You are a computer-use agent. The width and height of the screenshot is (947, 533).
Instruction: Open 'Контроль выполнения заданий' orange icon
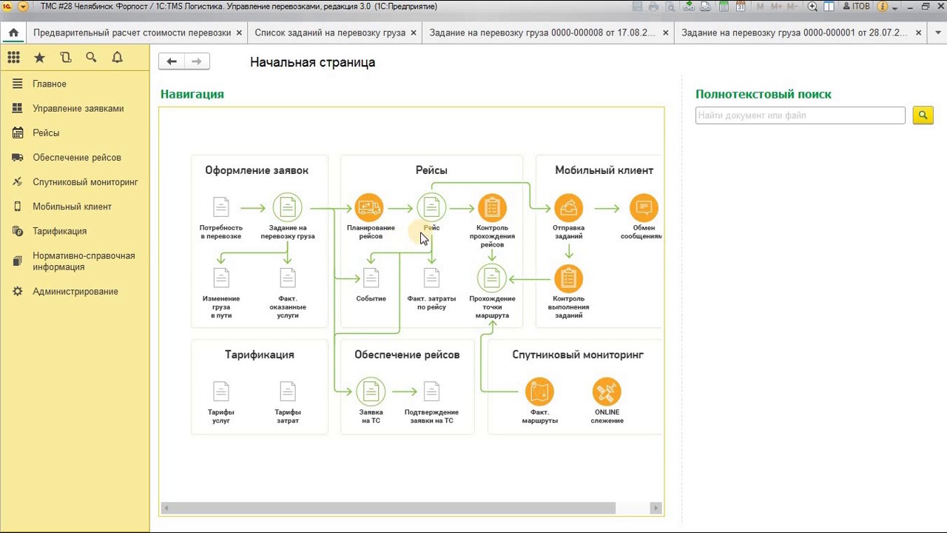pos(568,278)
